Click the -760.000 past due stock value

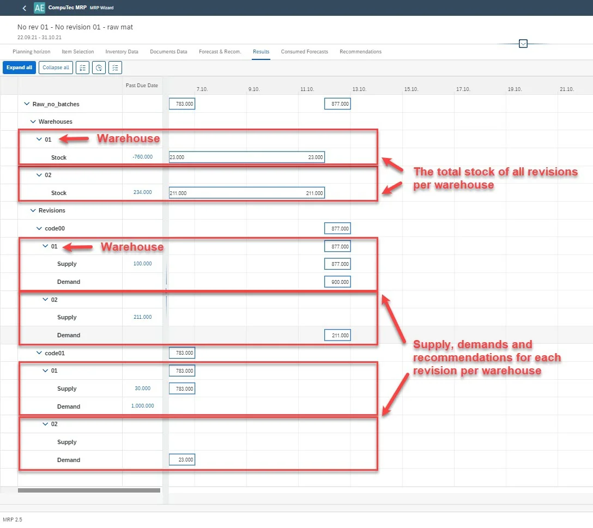pyautogui.click(x=142, y=157)
